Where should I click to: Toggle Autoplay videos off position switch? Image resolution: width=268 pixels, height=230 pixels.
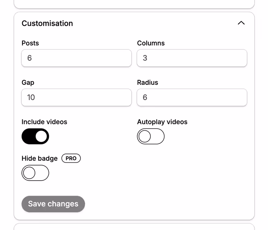pos(151,136)
